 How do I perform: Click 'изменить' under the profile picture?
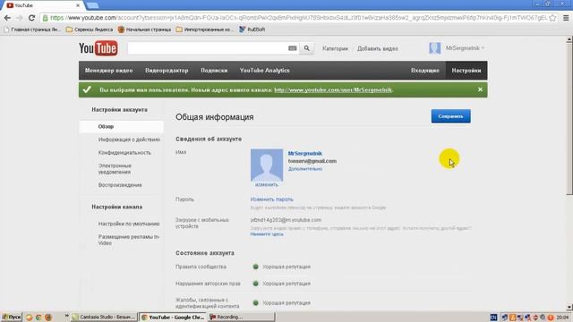coord(267,185)
